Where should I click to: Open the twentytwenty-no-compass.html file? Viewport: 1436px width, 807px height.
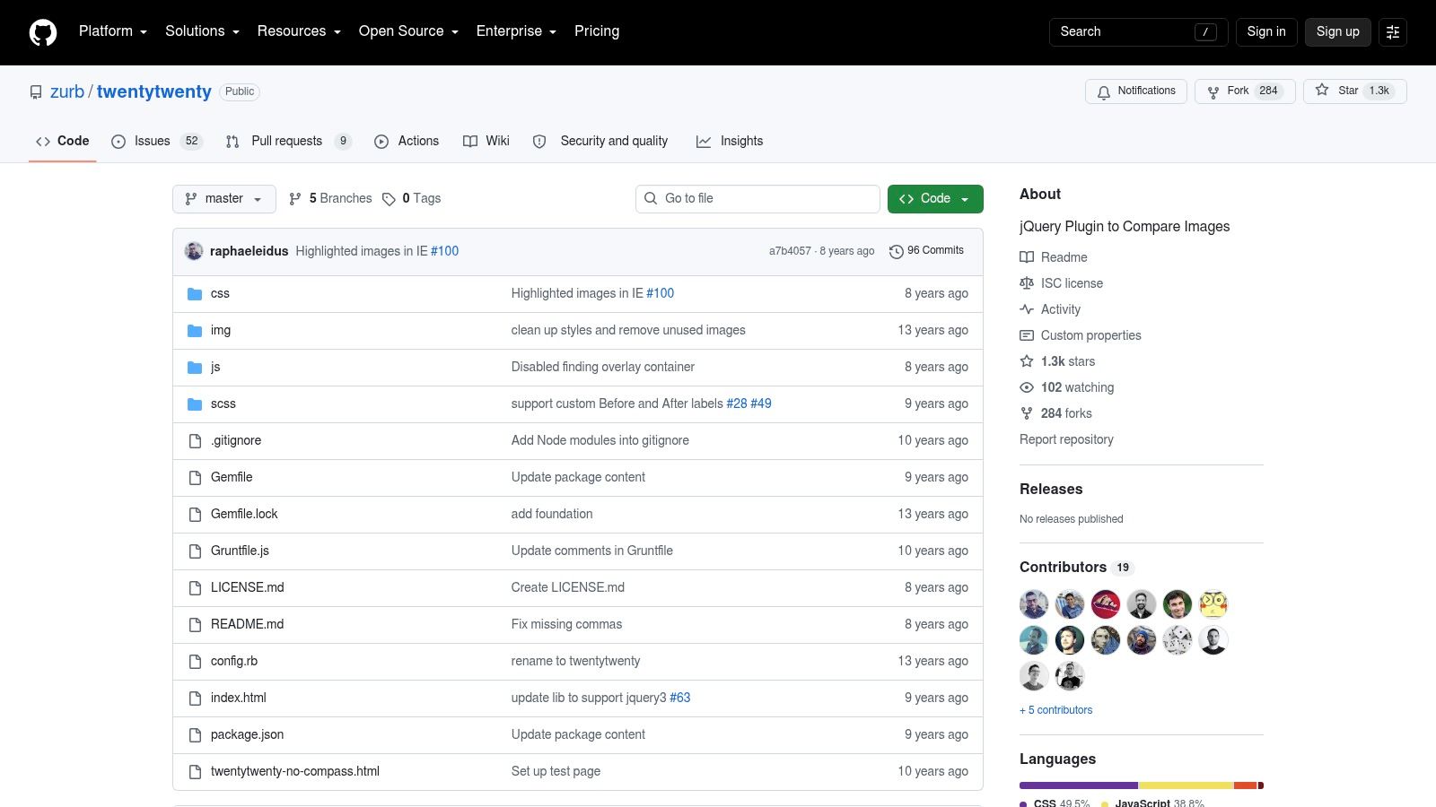pos(295,772)
